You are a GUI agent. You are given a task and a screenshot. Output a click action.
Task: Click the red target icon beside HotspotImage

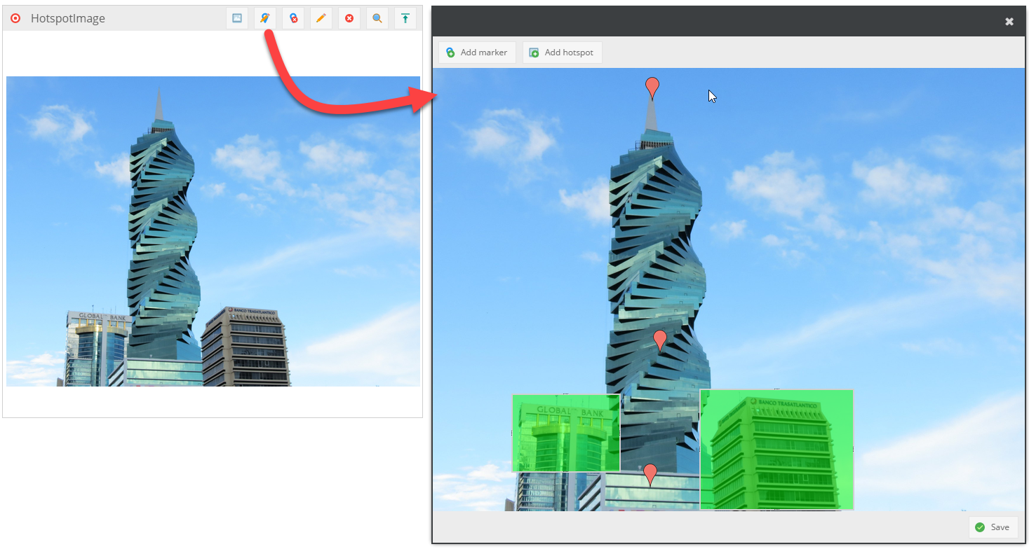[15, 19]
